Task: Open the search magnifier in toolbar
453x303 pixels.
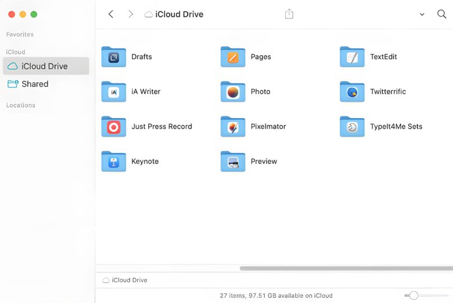Action: 441,14
